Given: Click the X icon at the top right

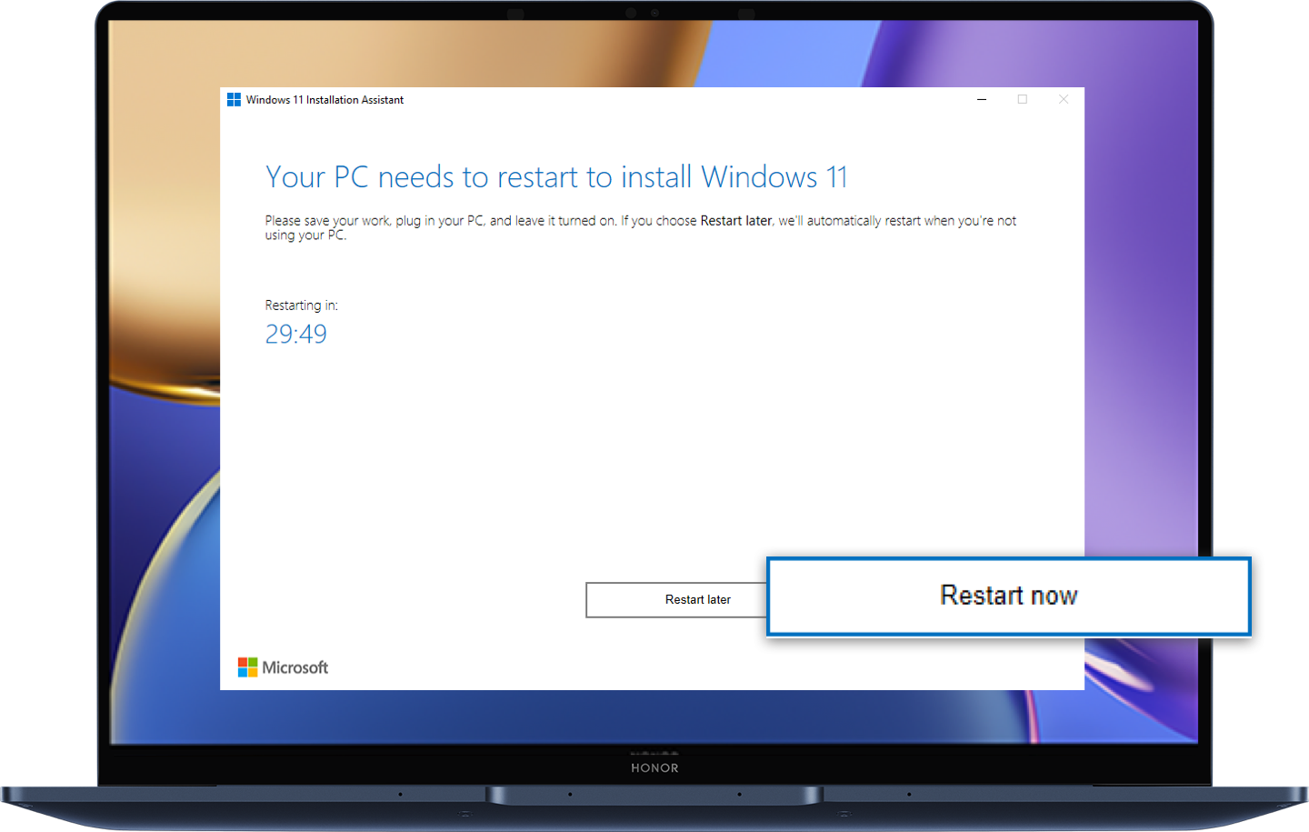Looking at the screenshot, I should pyautogui.click(x=1064, y=99).
